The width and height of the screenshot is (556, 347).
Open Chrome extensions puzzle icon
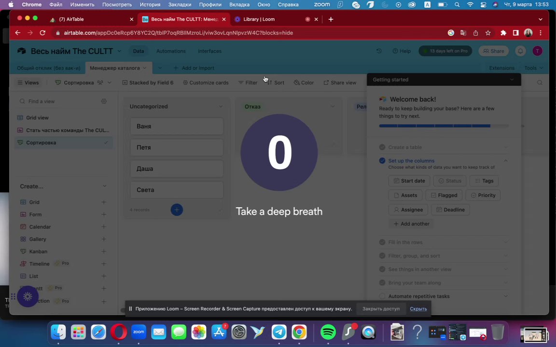(503, 33)
